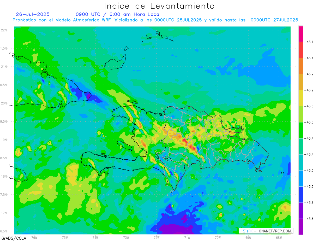This screenshot has width=313, height=241.
Task: Select initialization time "0000UTC_25JUL2025"
Action: pyautogui.click(x=178, y=20)
